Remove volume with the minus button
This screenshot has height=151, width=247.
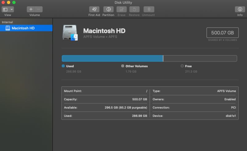tap(39, 9)
